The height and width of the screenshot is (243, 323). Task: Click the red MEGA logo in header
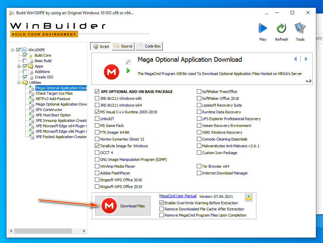coord(112,72)
